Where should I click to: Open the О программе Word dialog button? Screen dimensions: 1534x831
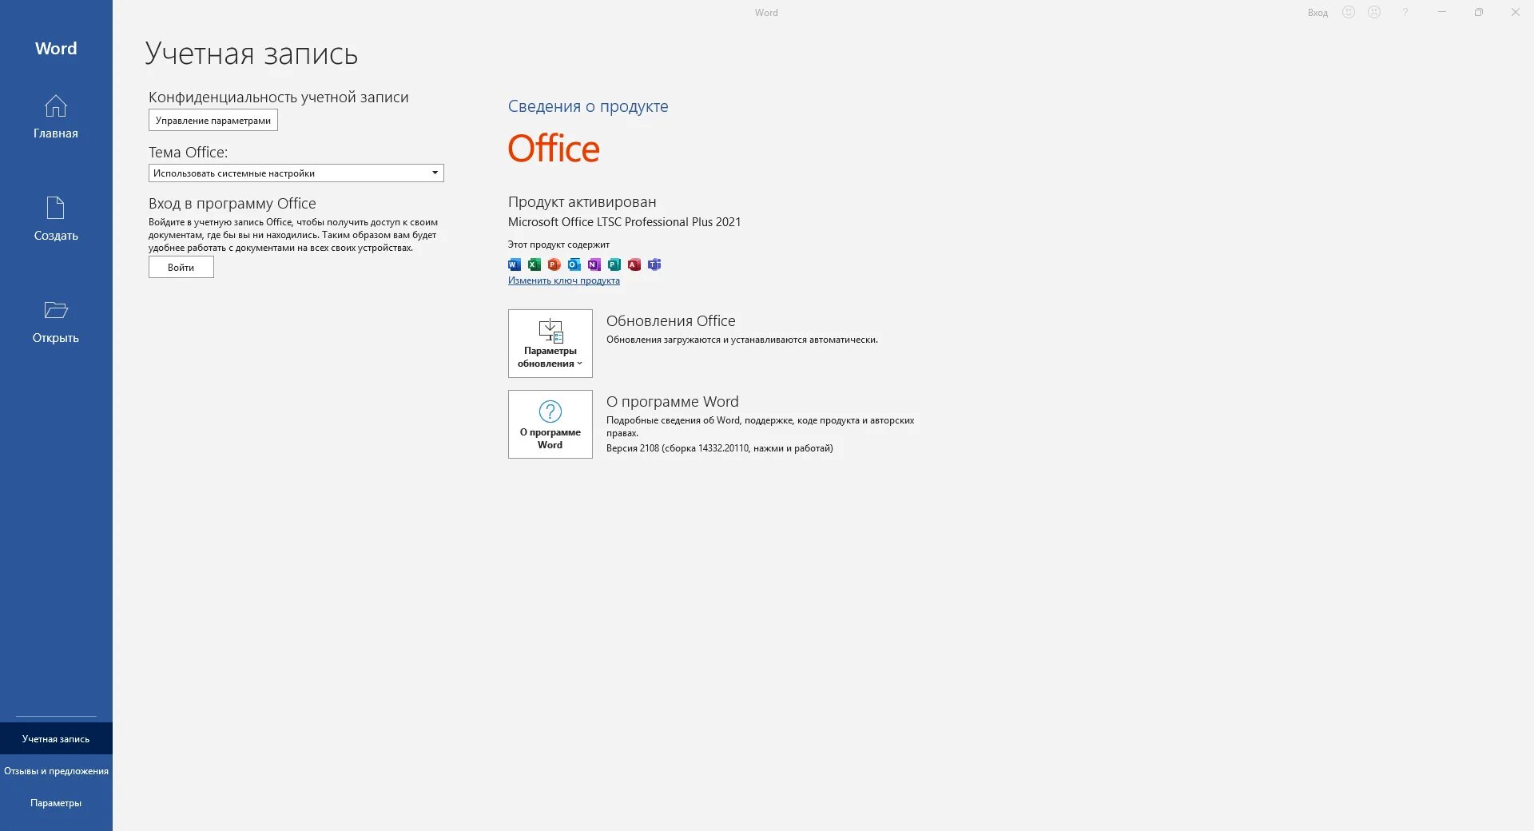(550, 424)
